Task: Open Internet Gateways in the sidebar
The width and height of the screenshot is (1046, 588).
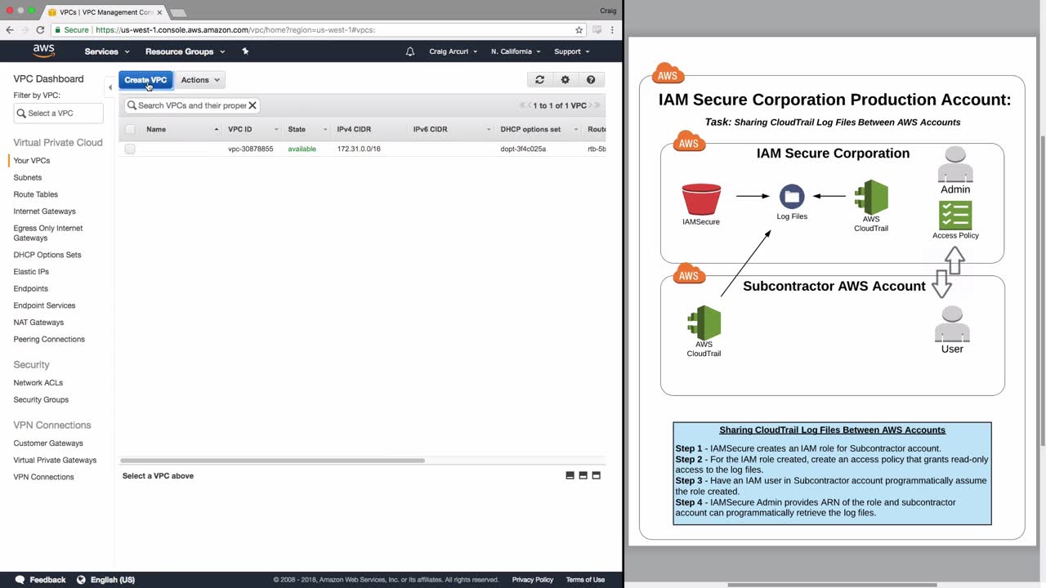Action: (45, 212)
